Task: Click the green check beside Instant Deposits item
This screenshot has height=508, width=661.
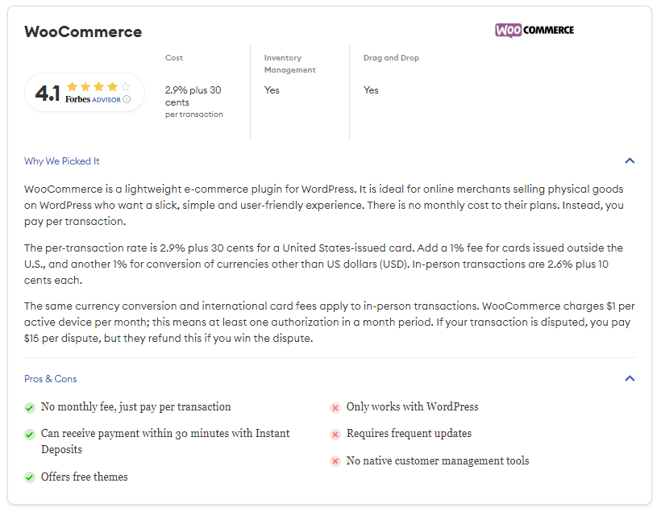Action: tap(30, 435)
